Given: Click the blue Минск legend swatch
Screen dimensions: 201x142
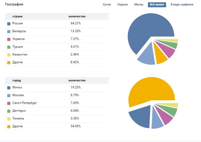Looking at the screenshot, I should (9, 88).
